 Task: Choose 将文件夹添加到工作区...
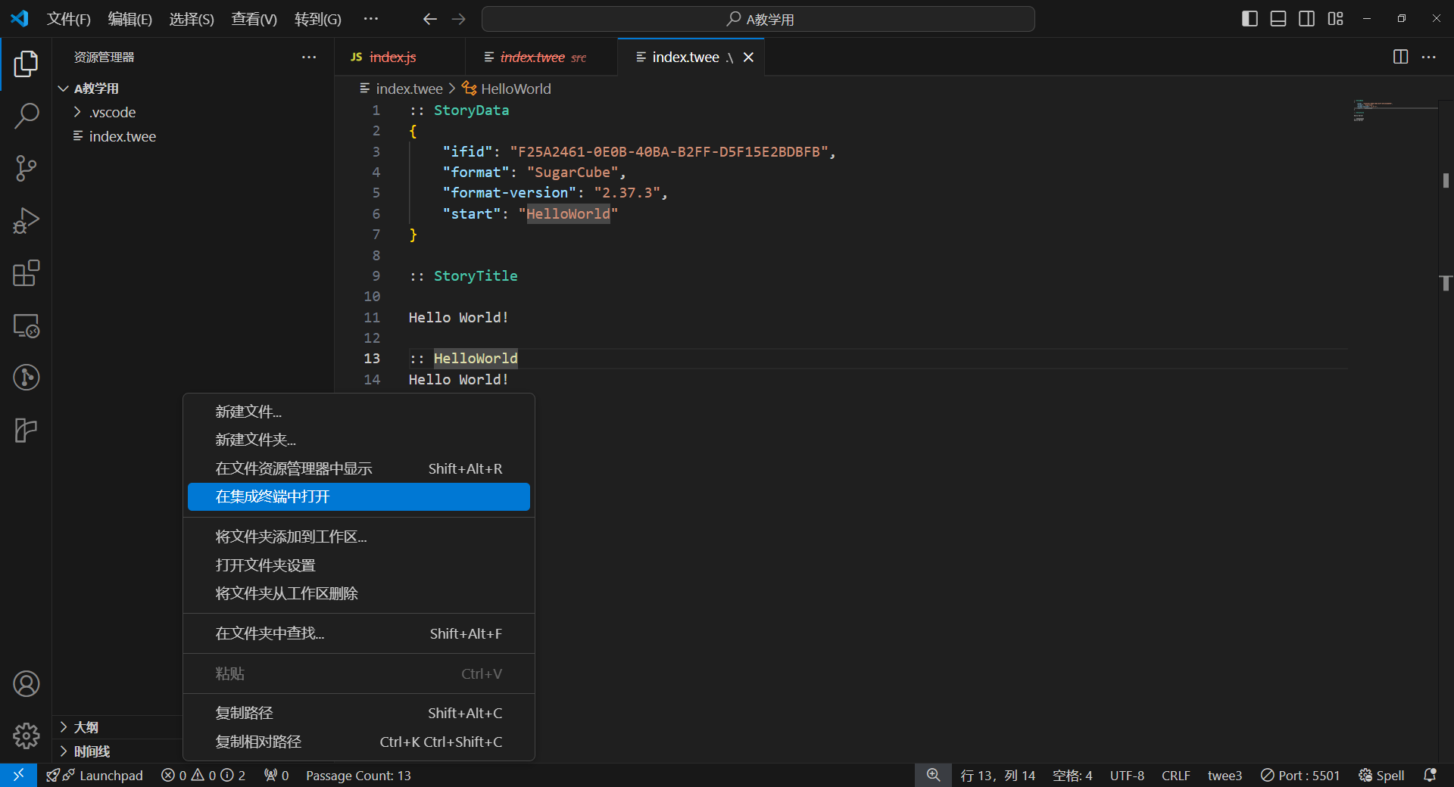pyautogui.click(x=359, y=537)
